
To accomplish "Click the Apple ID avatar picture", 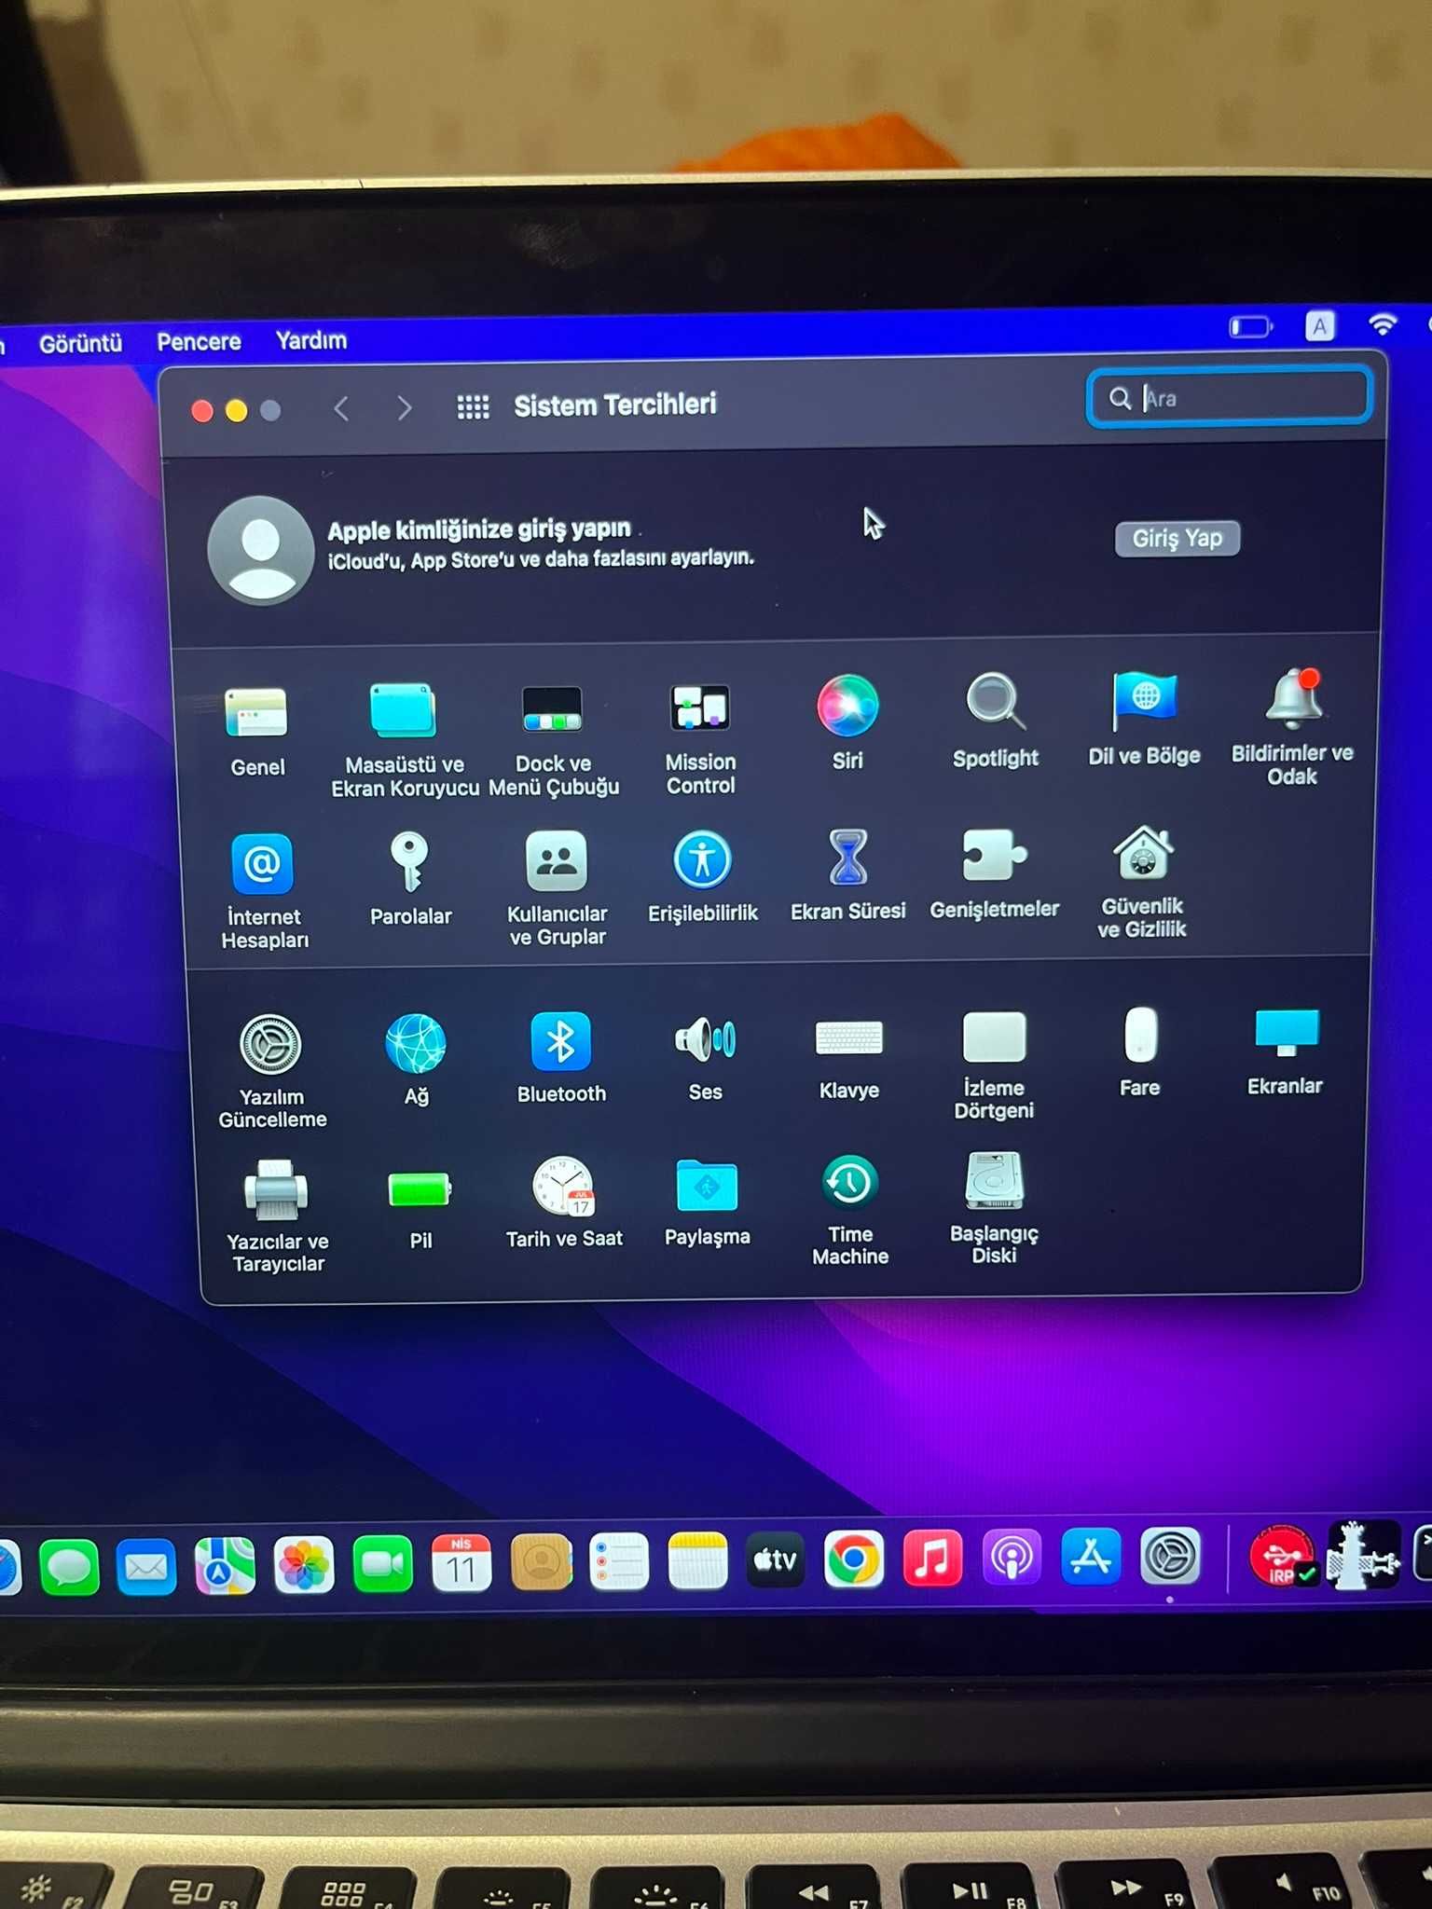I will click(261, 550).
